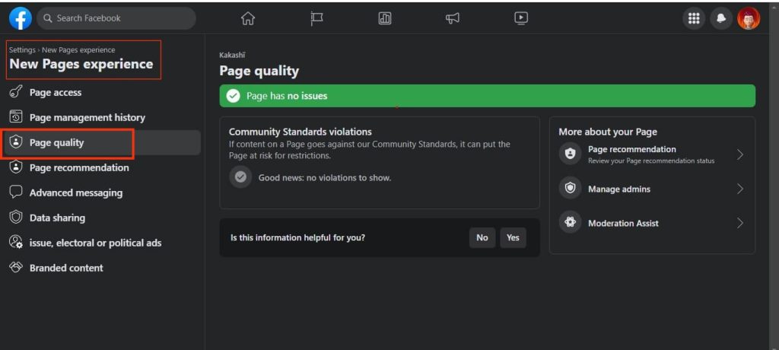Click the Search Facebook field
The image size is (779, 350).
click(116, 18)
